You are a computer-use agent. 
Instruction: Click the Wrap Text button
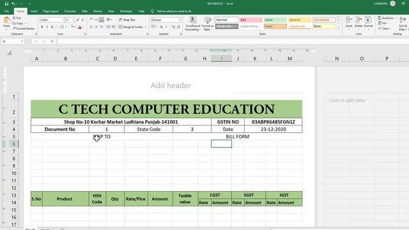[127, 20]
